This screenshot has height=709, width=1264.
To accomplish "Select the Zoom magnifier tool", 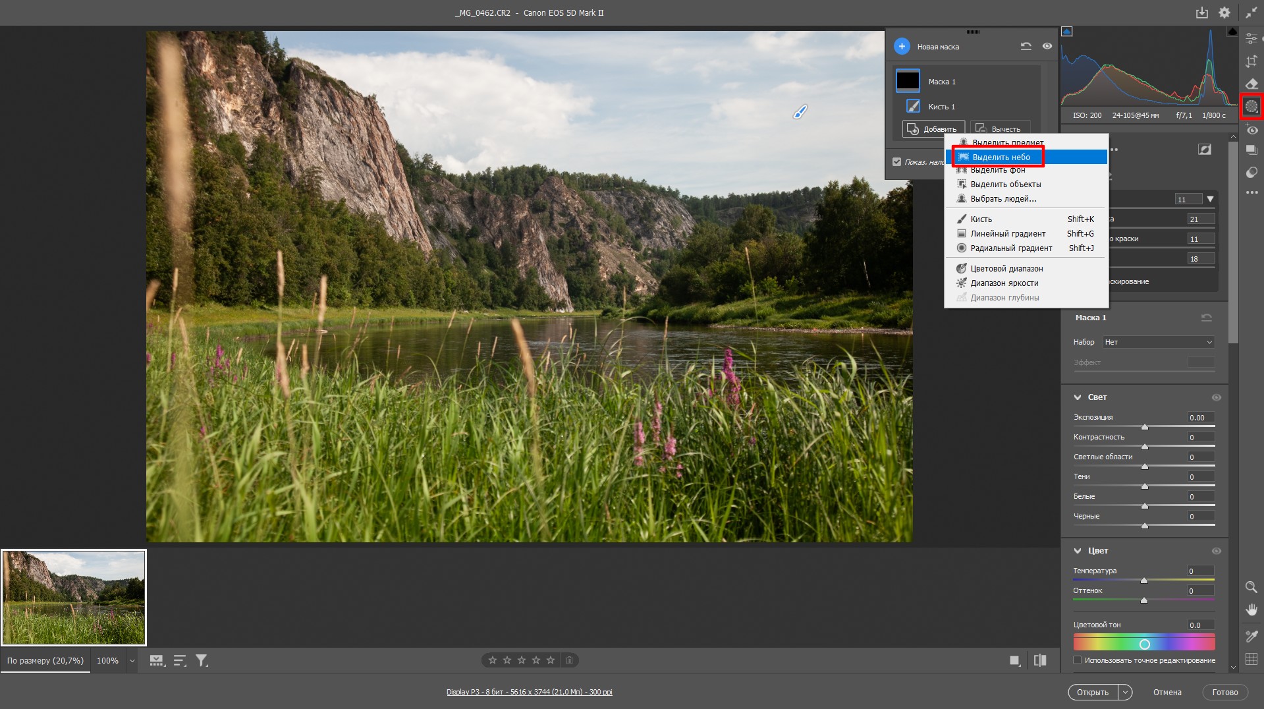I will [x=1251, y=587].
